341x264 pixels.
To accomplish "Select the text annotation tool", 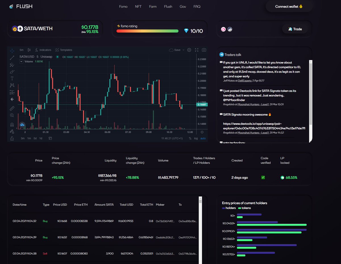I will (x=12, y=79).
